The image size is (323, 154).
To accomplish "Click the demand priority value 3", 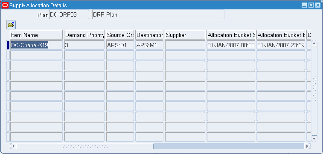I will click(x=84, y=45).
